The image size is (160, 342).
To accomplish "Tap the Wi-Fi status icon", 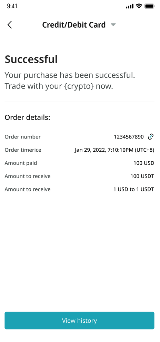I will tap(139, 6).
